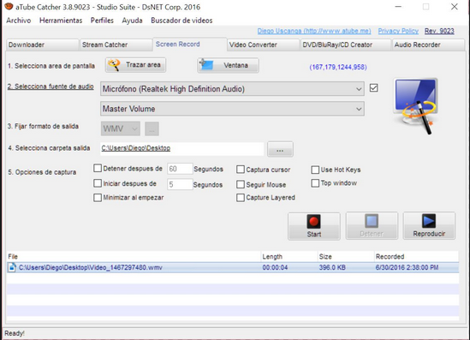Switch to Audio Recorder tab
Image resolution: width=470 pixels, height=340 pixels.
(x=428, y=45)
